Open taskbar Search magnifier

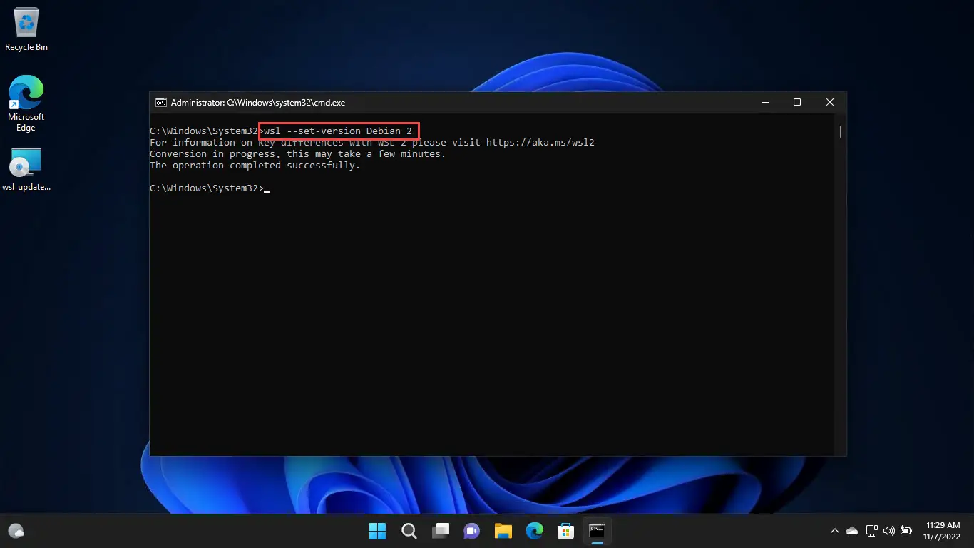pos(409,531)
